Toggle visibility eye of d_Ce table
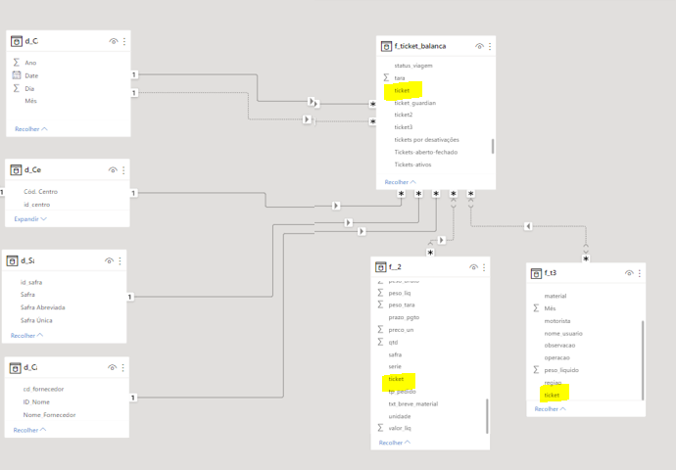This screenshot has width=676, height=470. (x=113, y=170)
